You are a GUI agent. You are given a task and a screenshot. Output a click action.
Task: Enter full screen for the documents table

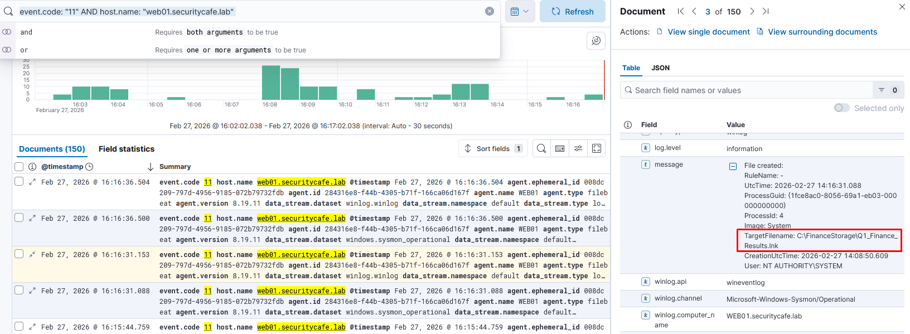coord(597,148)
